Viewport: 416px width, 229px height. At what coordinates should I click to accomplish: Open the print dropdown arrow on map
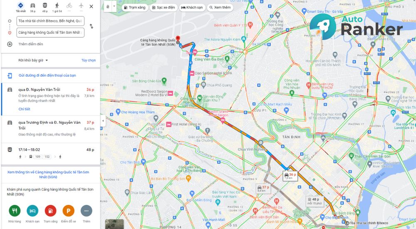[x=114, y=7]
